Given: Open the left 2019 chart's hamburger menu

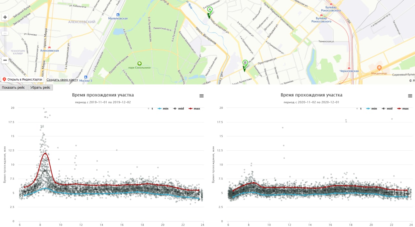Looking at the screenshot, I should coord(202,96).
